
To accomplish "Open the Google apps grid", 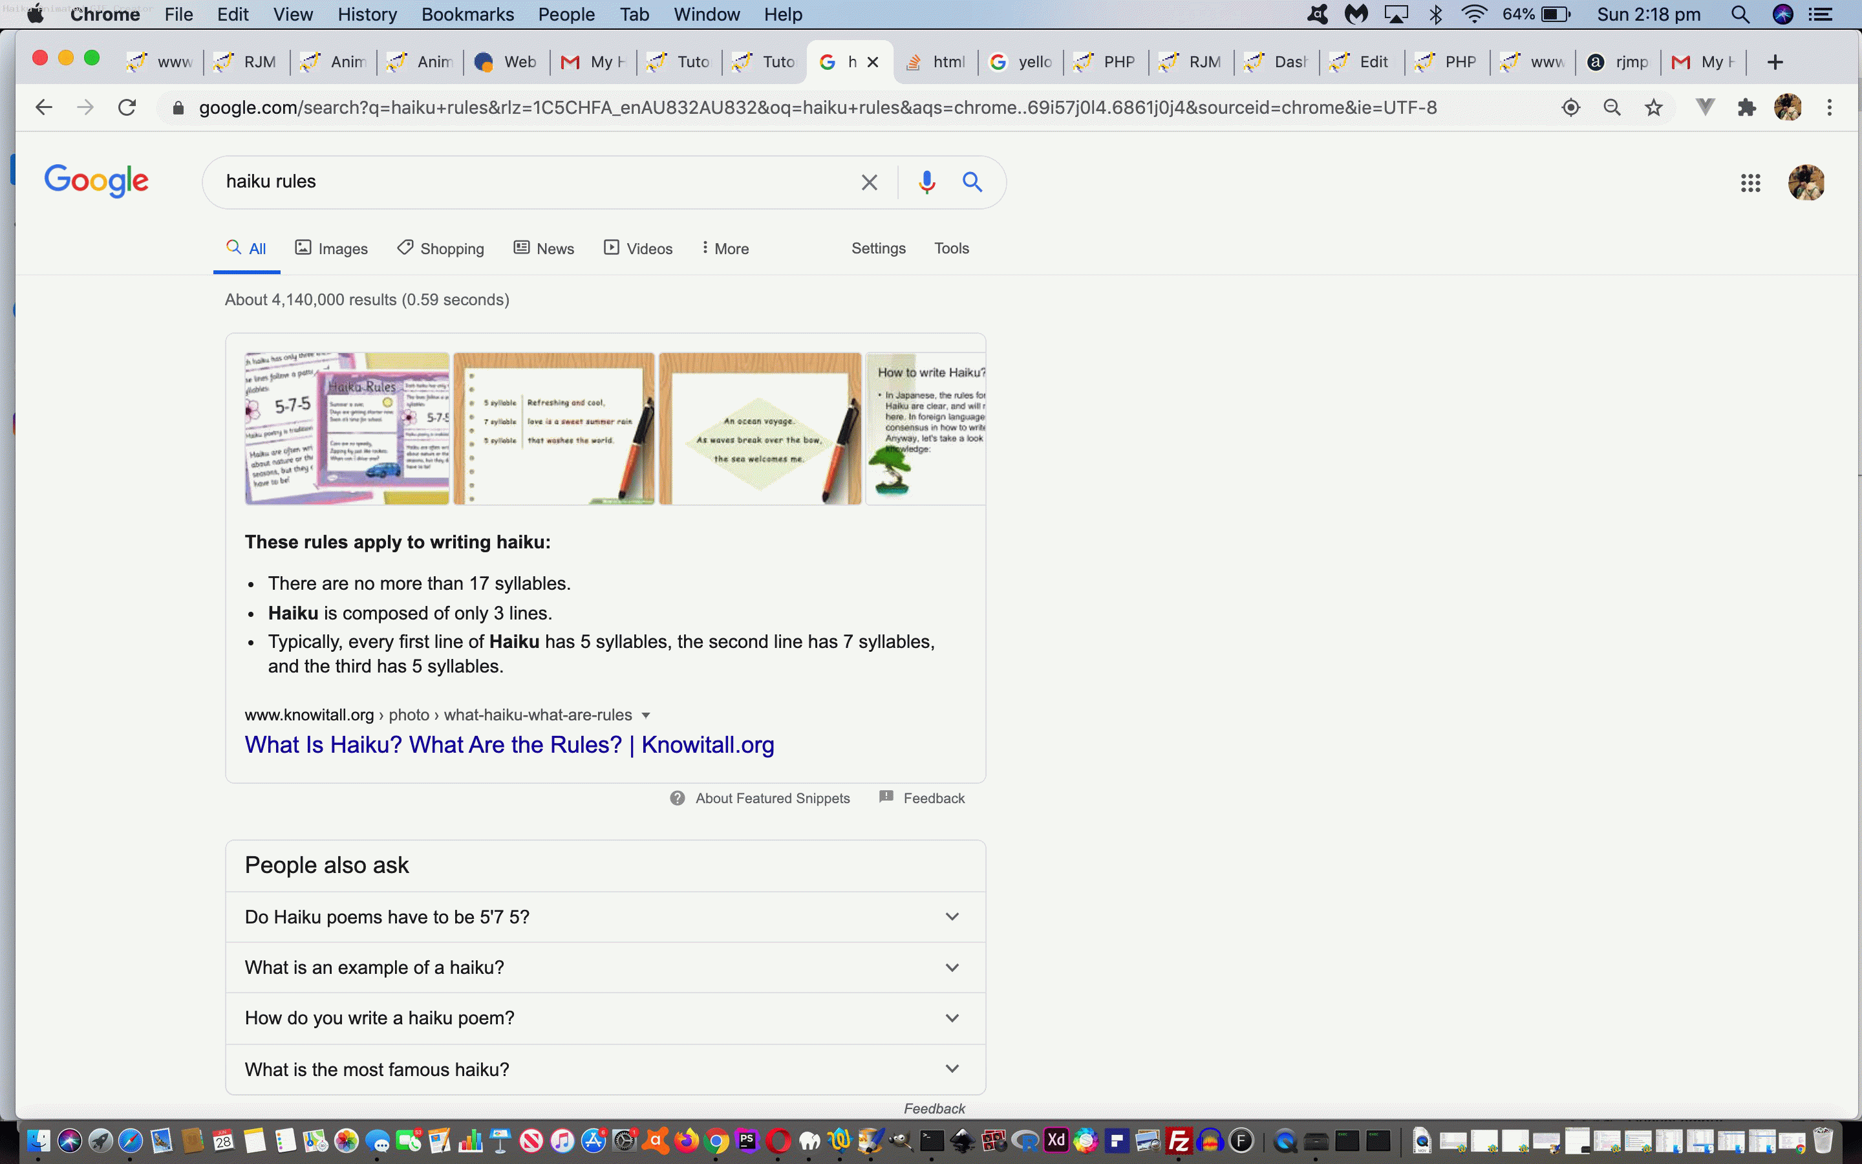I will (x=1750, y=183).
